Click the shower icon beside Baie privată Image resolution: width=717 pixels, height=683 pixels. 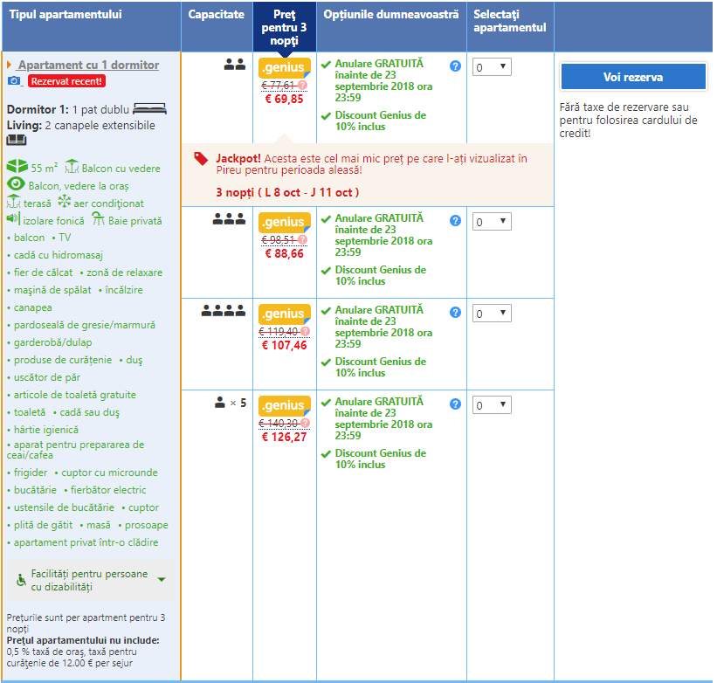[99, 220]
